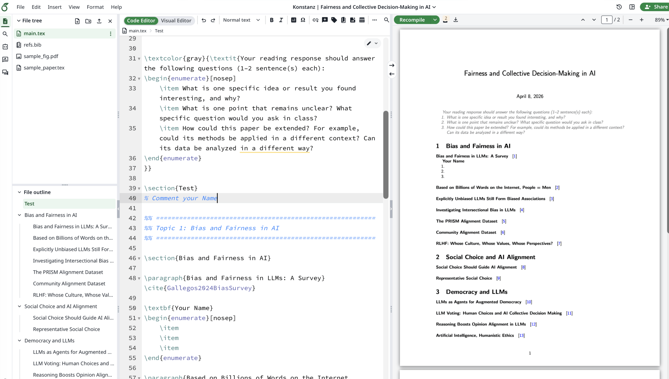This screenshot has height=379, width=669.
Task: Click the editor vertical scrollbar thumb
Action: coord(386,154)
